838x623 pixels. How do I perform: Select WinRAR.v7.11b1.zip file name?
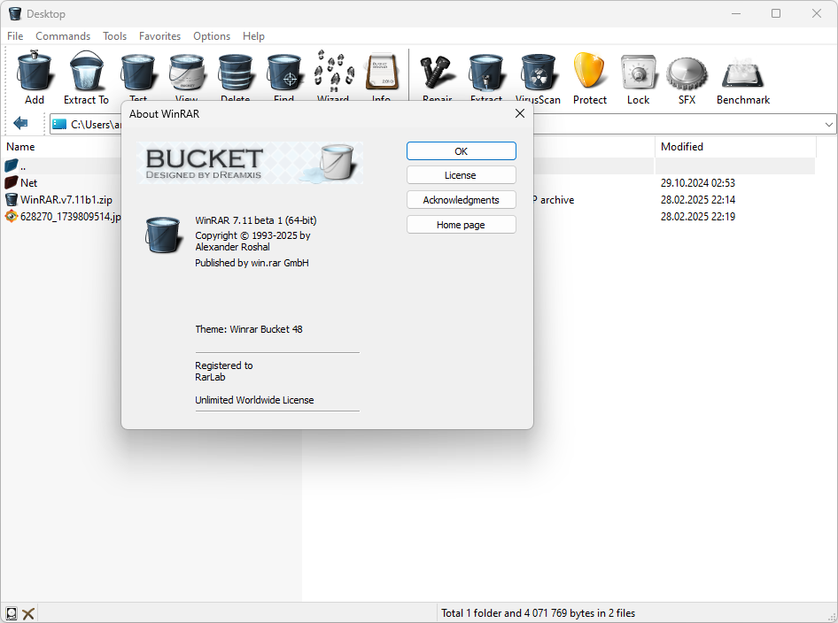pyautogui.click(x=66, y=200)
